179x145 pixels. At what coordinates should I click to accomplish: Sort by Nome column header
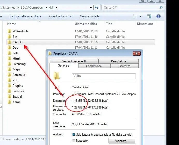tap(12, 24)
